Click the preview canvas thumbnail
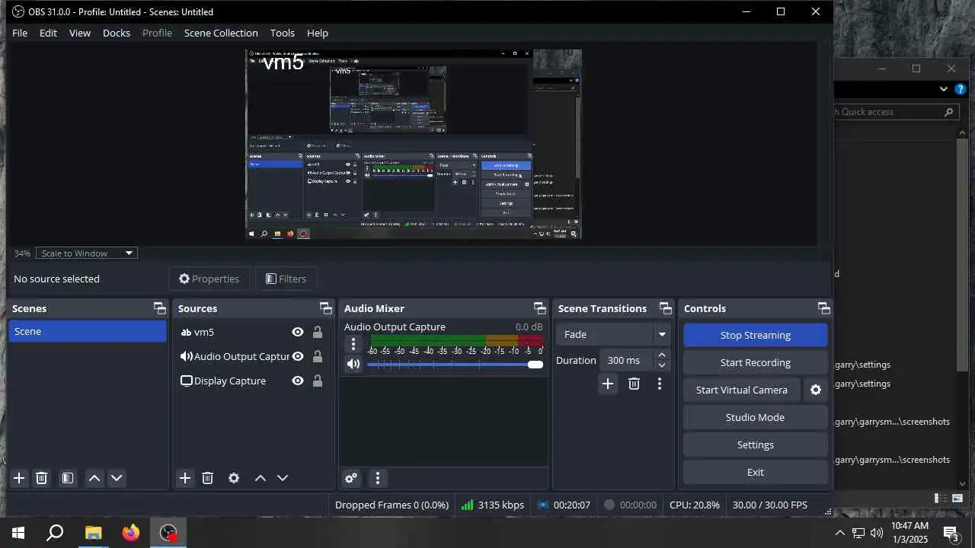 (x=414, y=145)
